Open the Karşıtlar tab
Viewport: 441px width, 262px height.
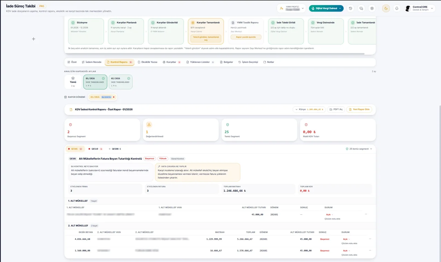point(172,62)
